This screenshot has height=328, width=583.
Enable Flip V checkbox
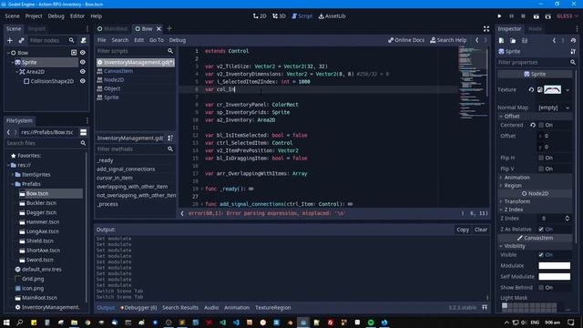(541, 169)
